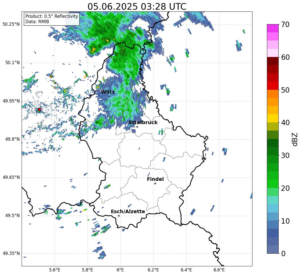
Task: Click the 40 value on colorbar
Action: click(x=285, y=123)
